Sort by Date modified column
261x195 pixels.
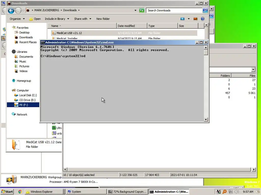(132, 26)
